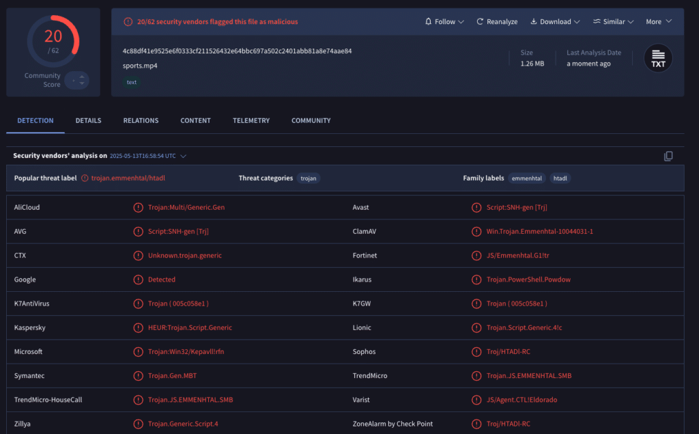Viewport: 699px width, 434px height.
Task: Click the warning icon in the malicious banner
Action: [x=127, y=21]
